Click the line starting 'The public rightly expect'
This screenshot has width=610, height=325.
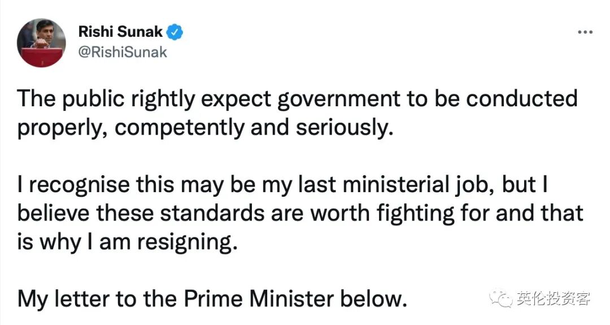298,100
